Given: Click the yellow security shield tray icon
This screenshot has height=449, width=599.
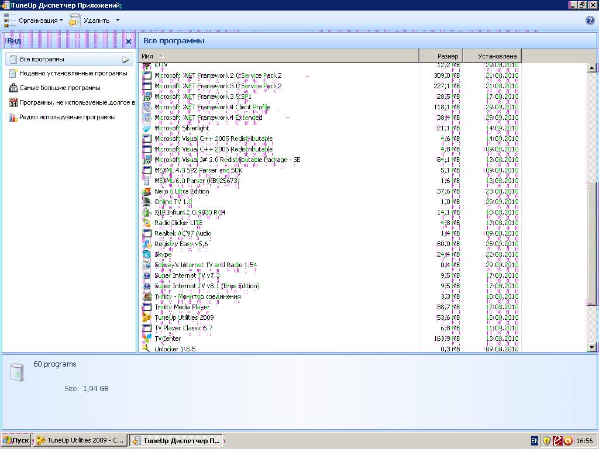Looking at the screenshot, I should point(547,441).
